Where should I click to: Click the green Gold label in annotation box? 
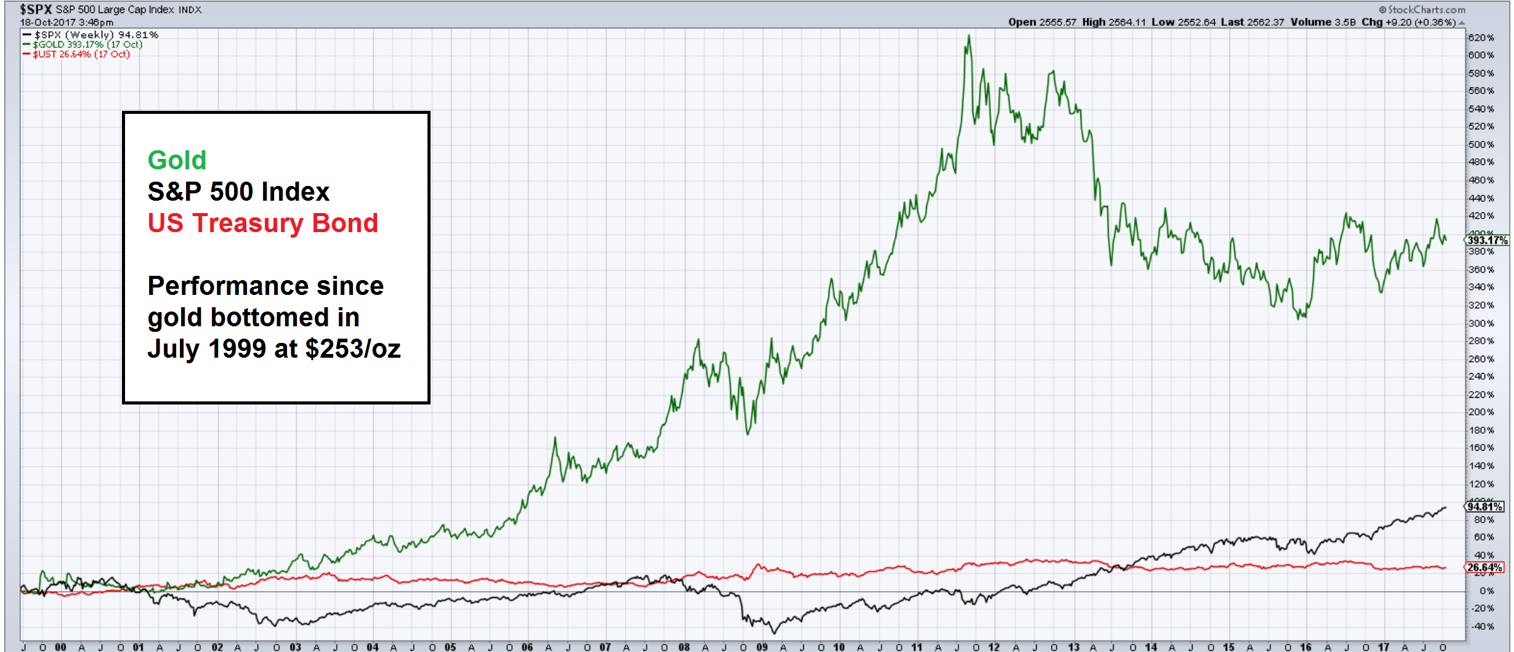pos(177,160)
